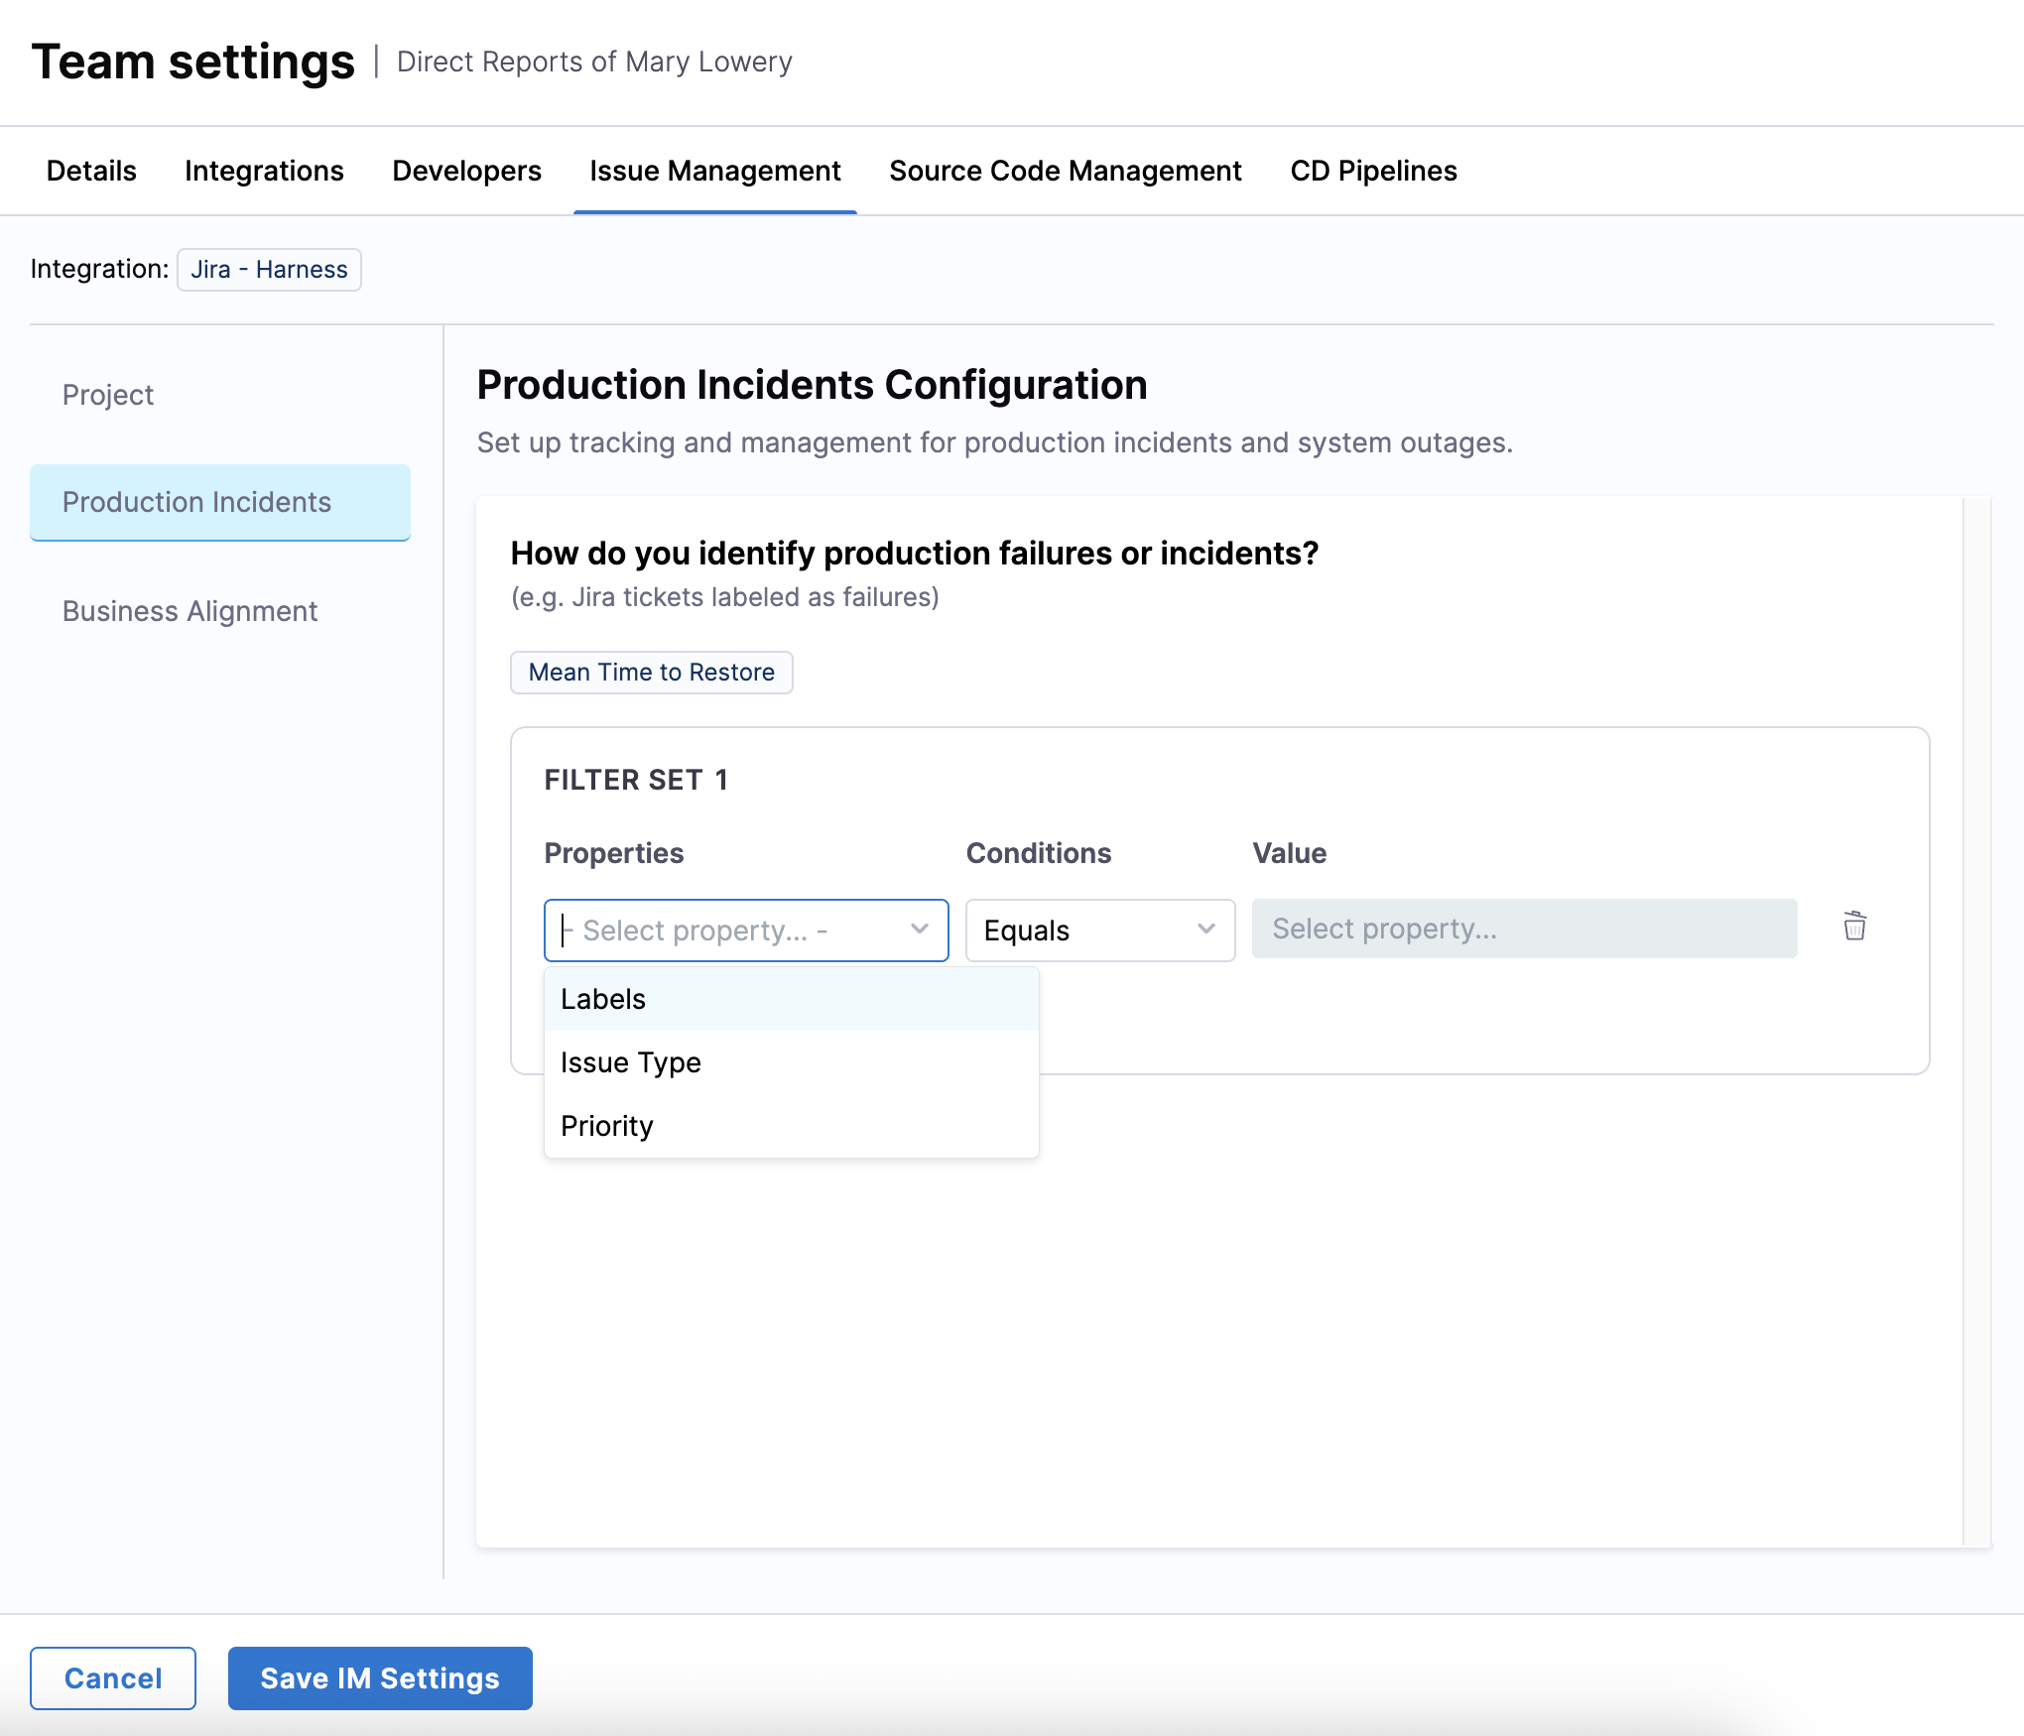Switch to the Integrations tab
Viewport: 2024px width, 1736px height.
[264, 171]
